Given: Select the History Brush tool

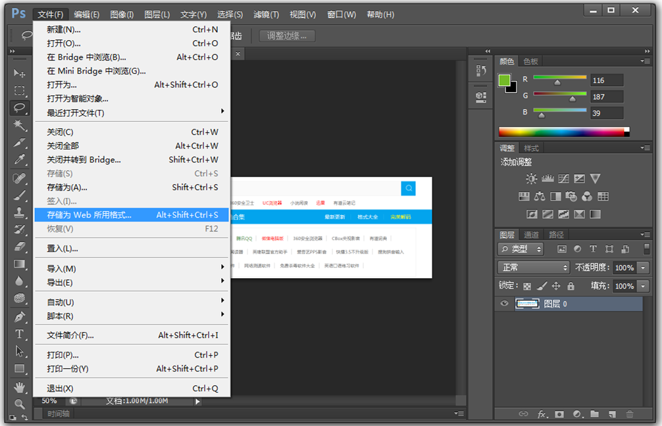Looking at the screenshot, I should tap(19, 229).
